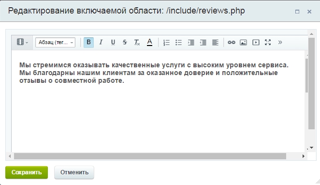Viewport: 320px width, 185px height.
Task: Click the outer scrollbar down arrow
Action: [x=311, y=148]
